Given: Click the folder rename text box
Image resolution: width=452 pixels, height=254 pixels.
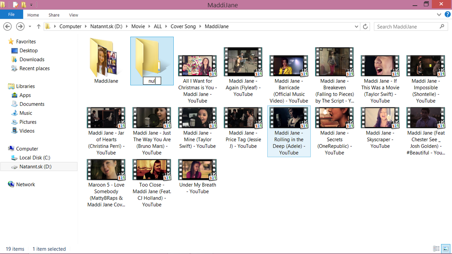Looking at the screenshot, I should point(152,81).
